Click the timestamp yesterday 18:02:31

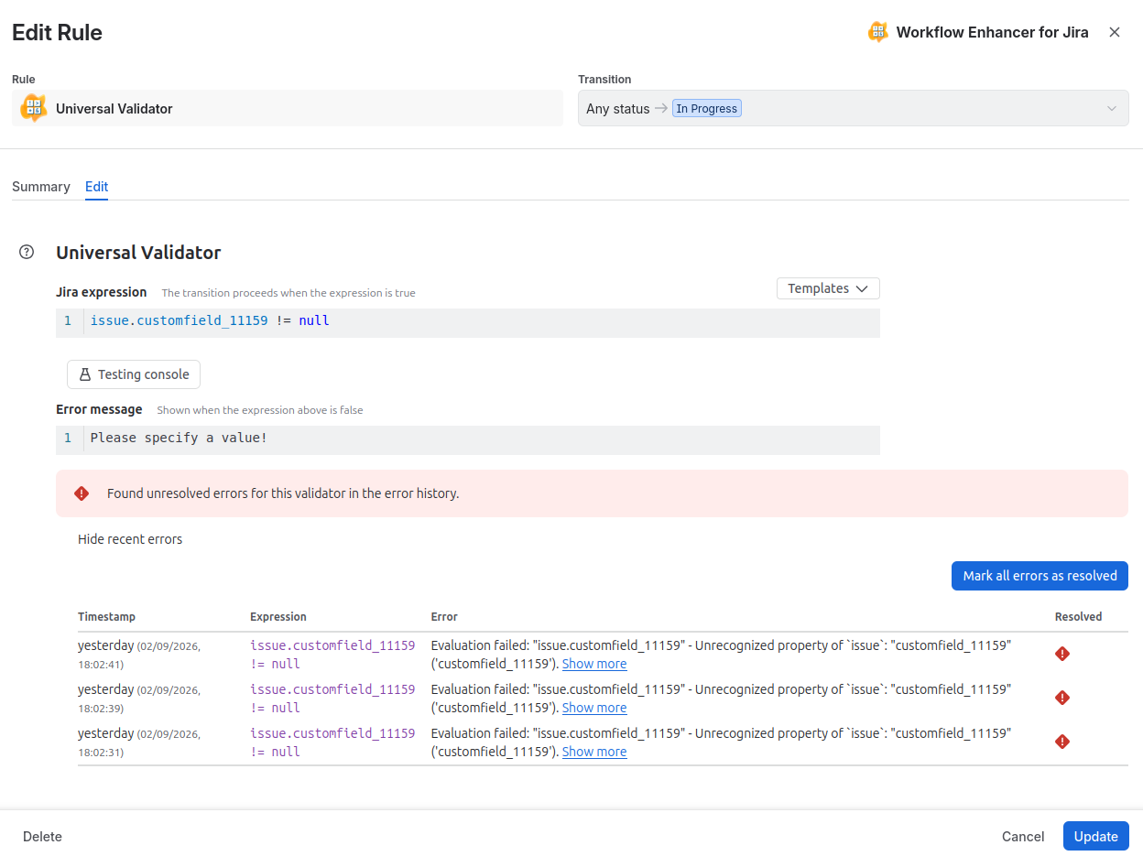(x=139, y=742)
